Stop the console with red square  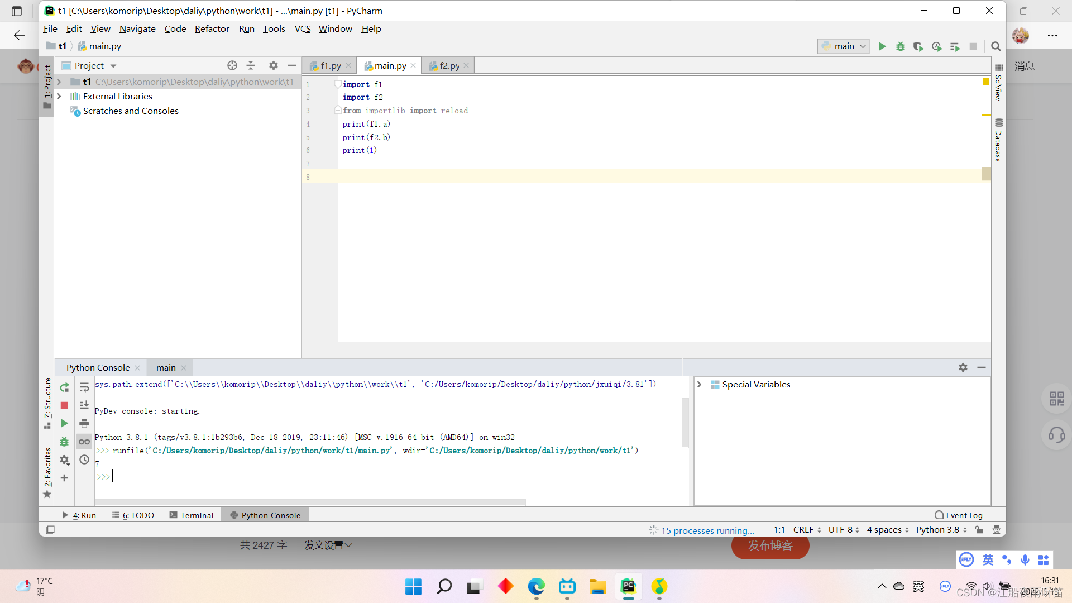click(x=64, y=405)
